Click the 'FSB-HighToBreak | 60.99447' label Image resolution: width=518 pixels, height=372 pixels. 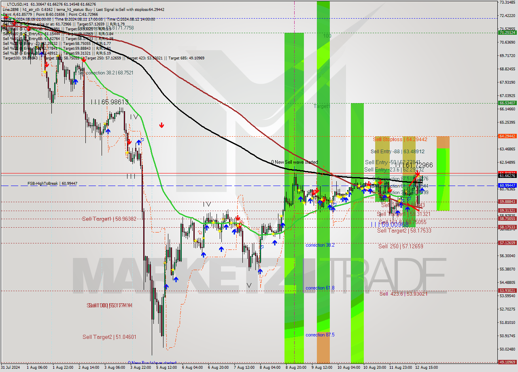pyautogui.click(x=52, y=184)
